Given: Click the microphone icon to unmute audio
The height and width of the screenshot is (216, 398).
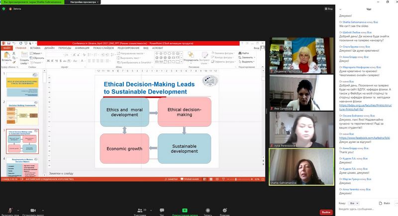Looking at the screenshot, I should click(x=10, y=211).
